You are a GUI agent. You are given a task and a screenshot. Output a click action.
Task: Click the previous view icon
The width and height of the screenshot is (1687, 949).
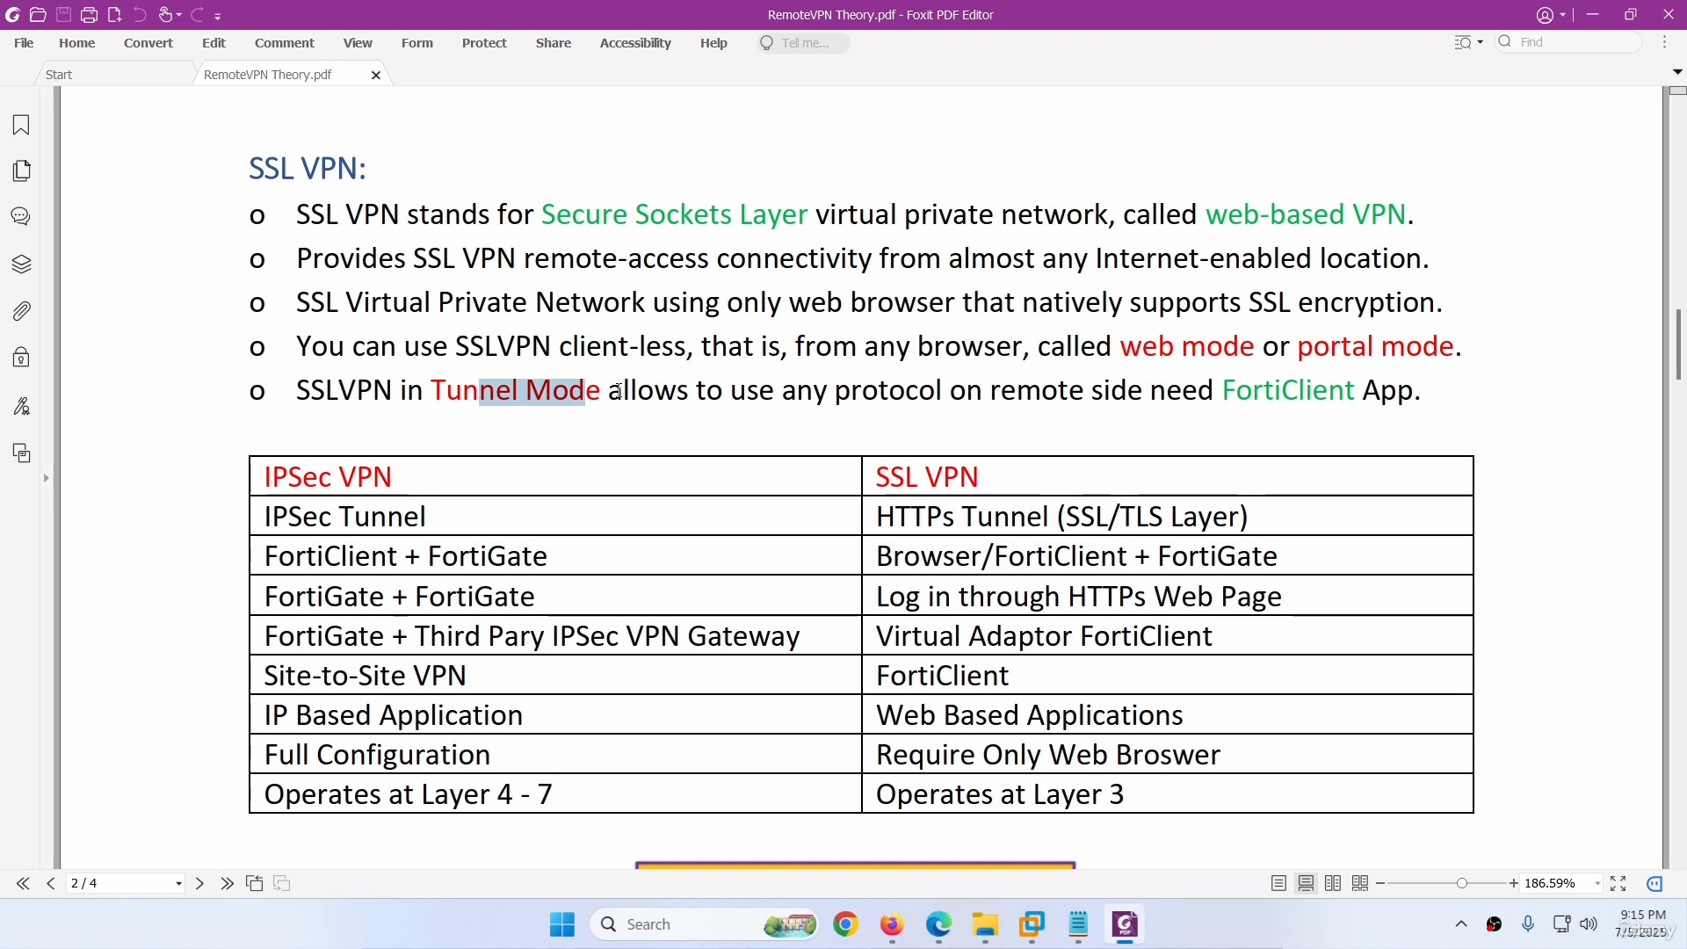(x=255, y=883)
